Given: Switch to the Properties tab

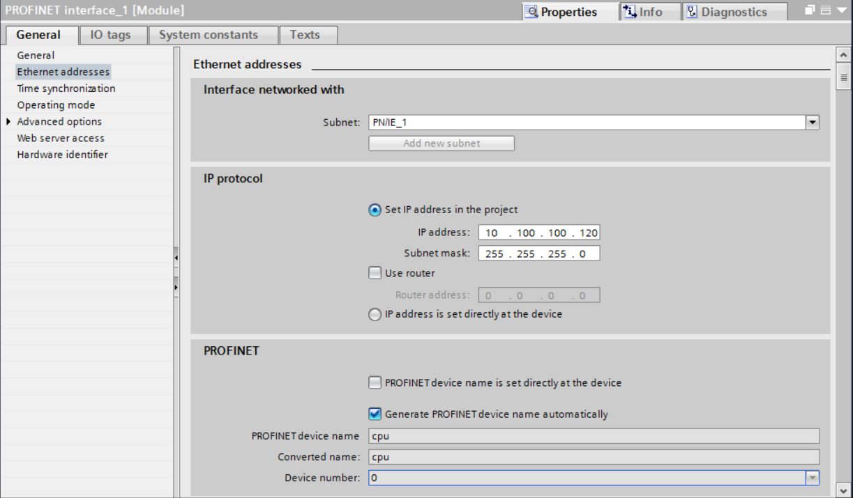Looking at the screenshot, I should click(x=569, y=11).
